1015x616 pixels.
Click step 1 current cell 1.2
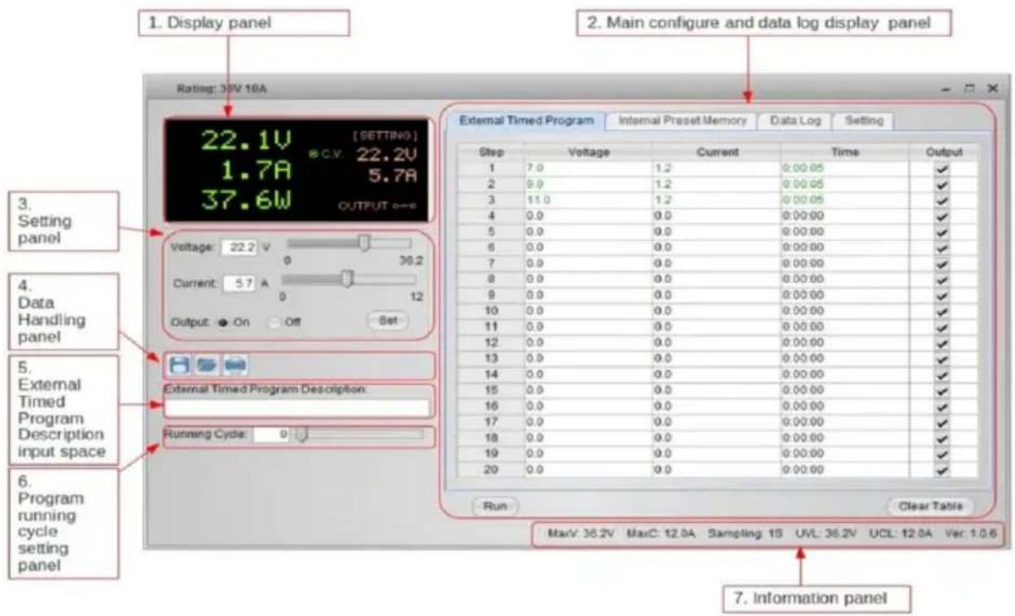[x=716, y=167]
